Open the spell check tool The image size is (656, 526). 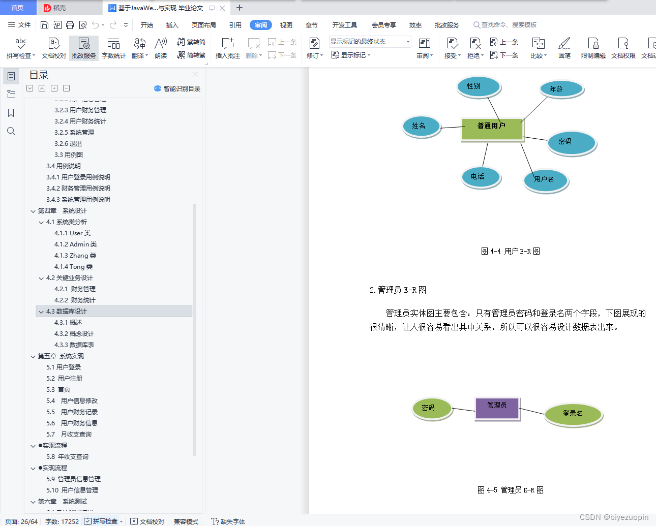[21, 48]
